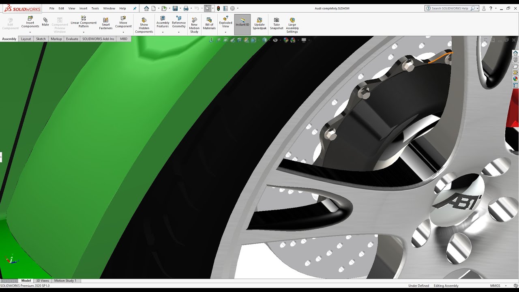Expand the Save dropdown arrow
The image size is (519, 292).
point(180,8)
